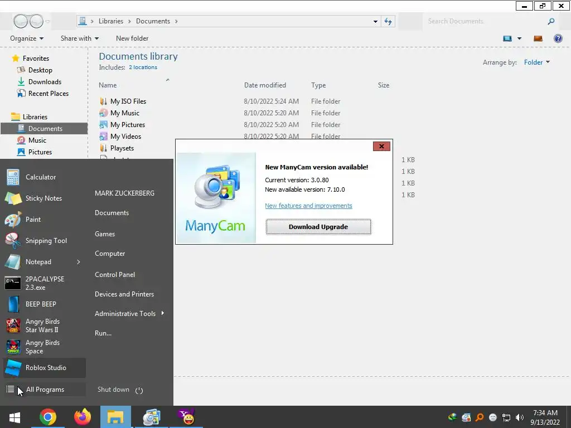Open Google Chrome from the taskbar
Screen dimensions: 571x428
[x=48, y=417]
